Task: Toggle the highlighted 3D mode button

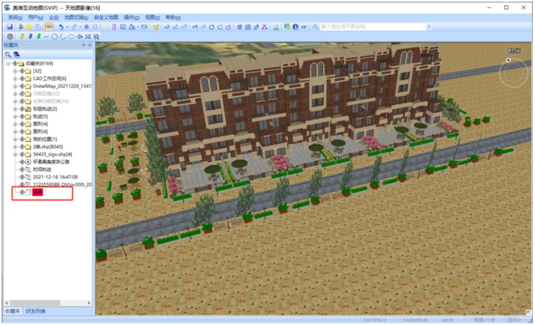Action: (49, 27)
